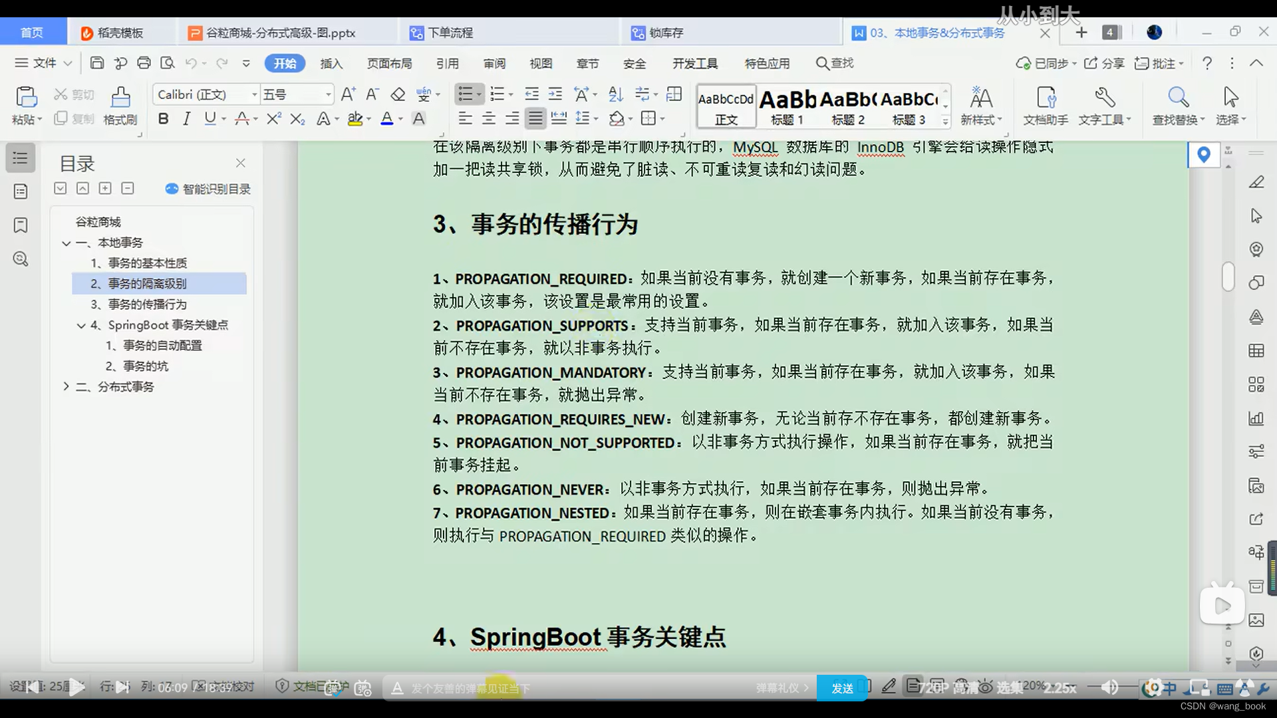Toggle Strikethrough formatting
The height and width of the screenshot is (718, 1277).
[242, 119]
